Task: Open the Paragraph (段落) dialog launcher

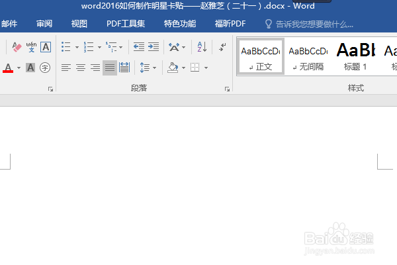Action: pyautogui.click(x=227, y=89)
